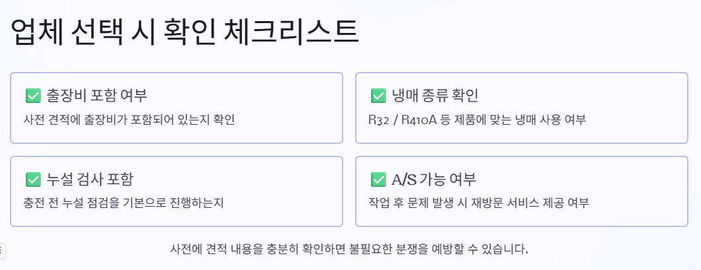Click the A/S 가능 여부 card title

tap(434, 179)
